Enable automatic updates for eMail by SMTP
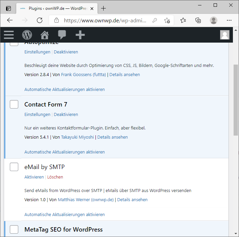Viewport: 239px width, 237px height. pos(64,214)
